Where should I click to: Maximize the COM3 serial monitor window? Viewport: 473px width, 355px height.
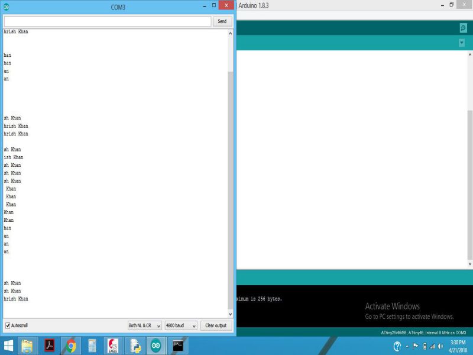[214, 5]
